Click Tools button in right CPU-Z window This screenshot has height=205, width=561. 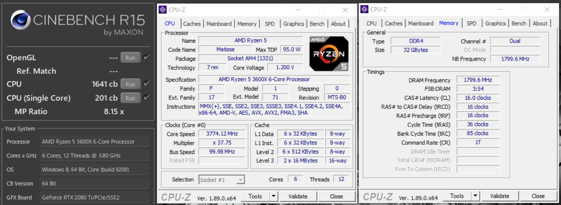[x=457, y=196]
